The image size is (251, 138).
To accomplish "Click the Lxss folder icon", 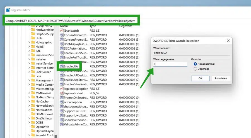I will pos(33,76).
